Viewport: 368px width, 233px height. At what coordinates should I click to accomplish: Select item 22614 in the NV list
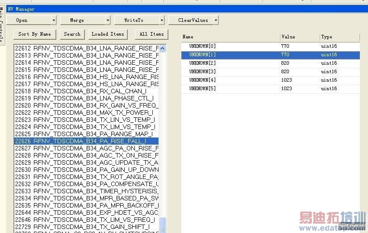tap(87, 62)
